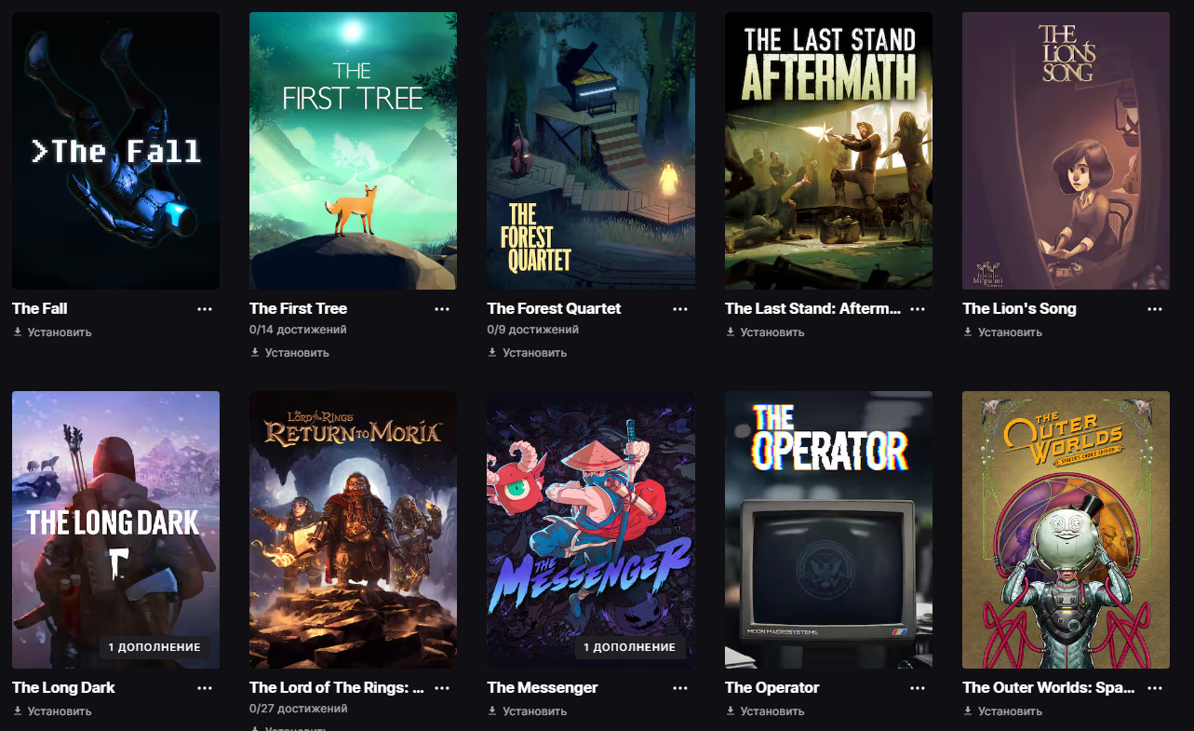
Task: Click The Lion's Song title text
Action: (1019, 308)
